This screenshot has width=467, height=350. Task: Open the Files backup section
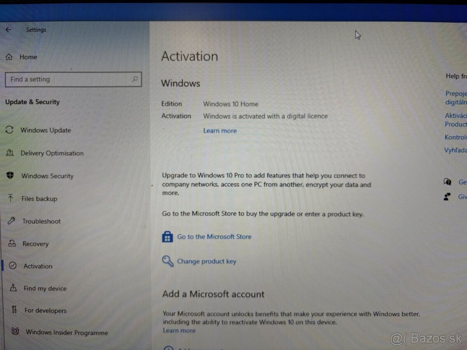click(39, 199)
